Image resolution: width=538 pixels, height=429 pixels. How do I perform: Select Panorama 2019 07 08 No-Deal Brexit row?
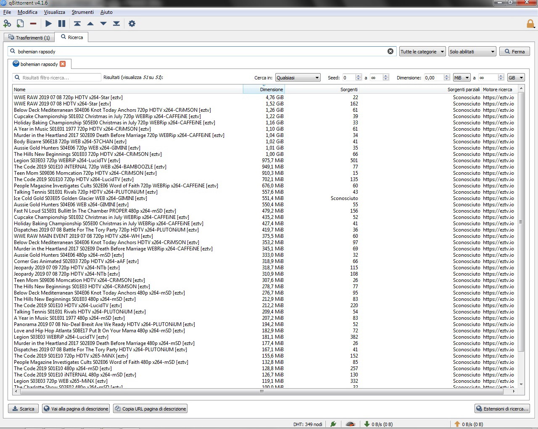tap(265, 324)
